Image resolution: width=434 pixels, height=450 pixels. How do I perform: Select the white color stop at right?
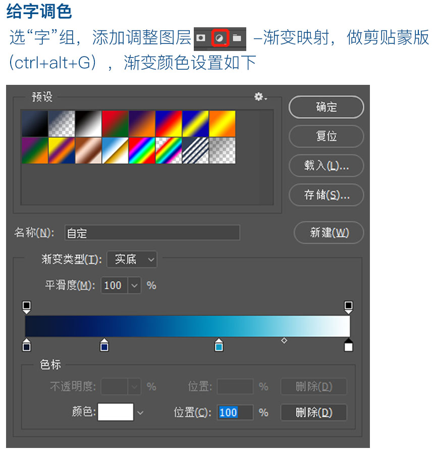click(x=348, y=345)
